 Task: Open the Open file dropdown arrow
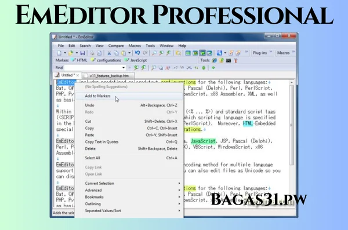coord(77,53)
